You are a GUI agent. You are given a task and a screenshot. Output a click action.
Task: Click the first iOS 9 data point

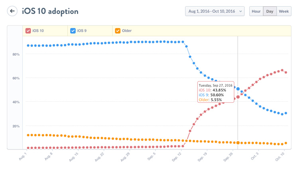(x=28, y=46)
